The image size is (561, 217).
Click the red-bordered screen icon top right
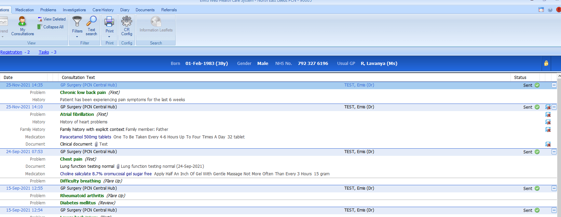[541, 10]
